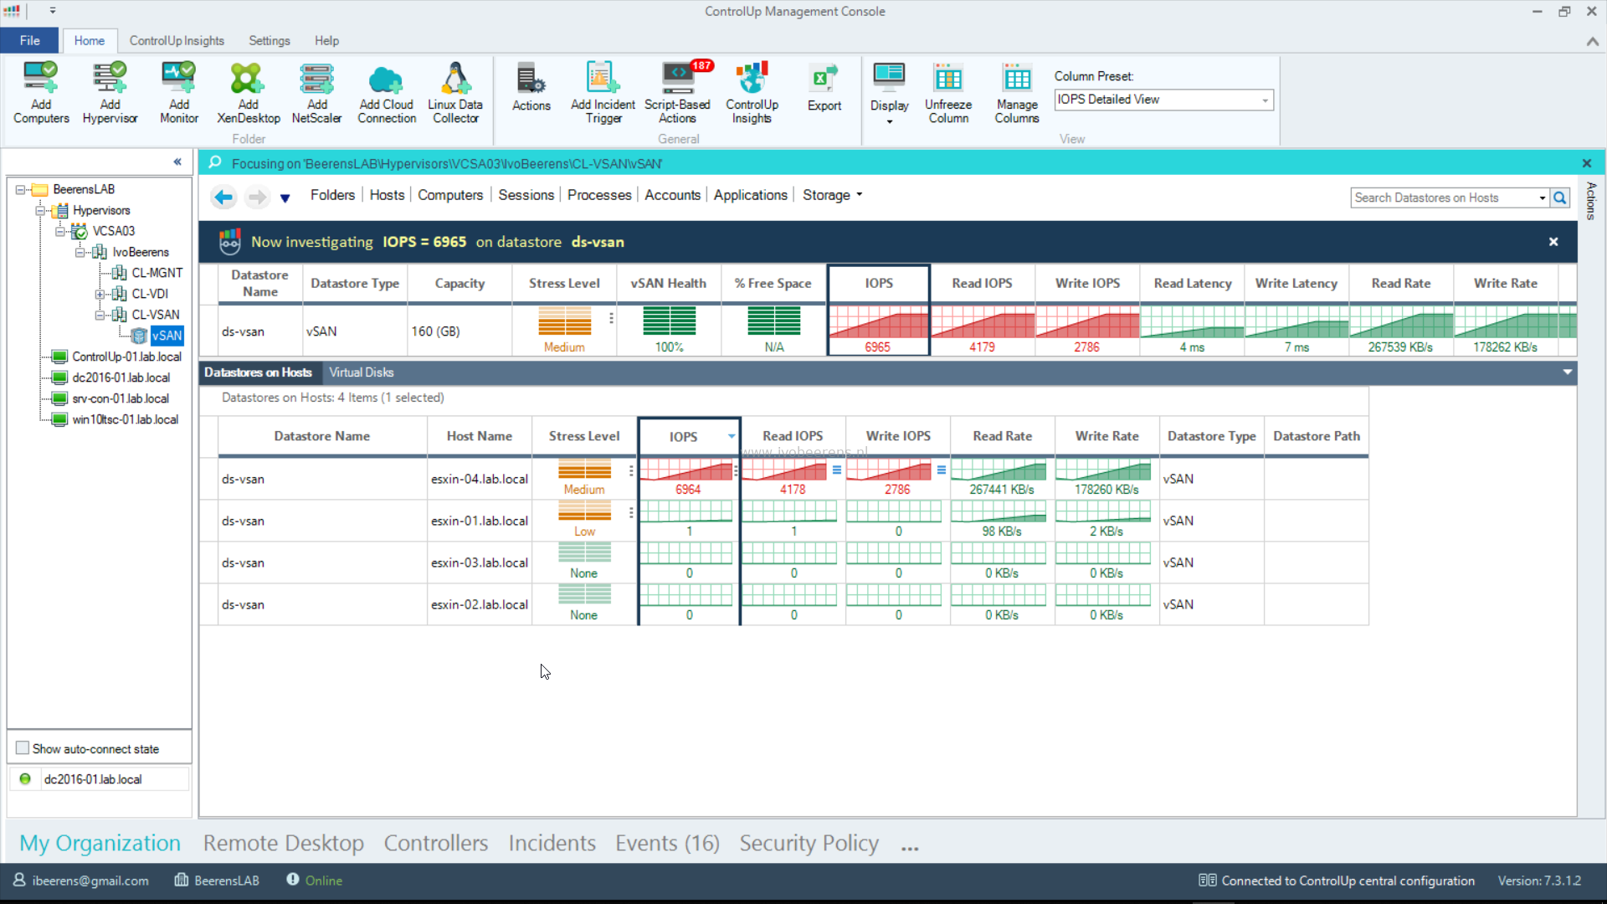1607x904 pixels.
Task: Open the Security Policy view
Action: click(x=809, y=843)
